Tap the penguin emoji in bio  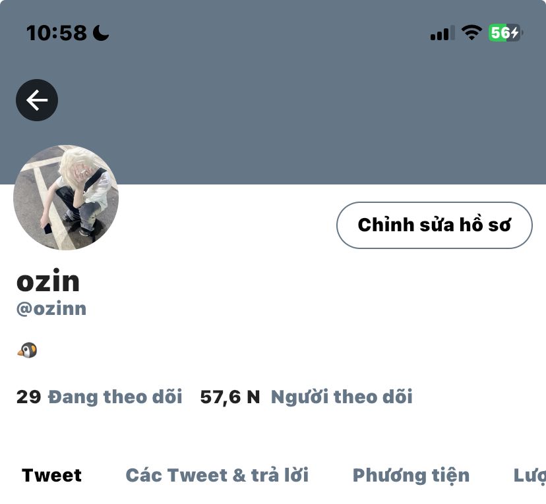[x=27, y=350]
